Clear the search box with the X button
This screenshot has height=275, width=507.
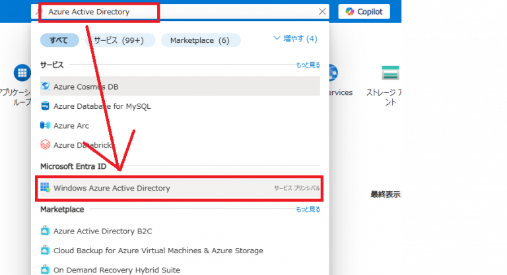click(322, 12)
